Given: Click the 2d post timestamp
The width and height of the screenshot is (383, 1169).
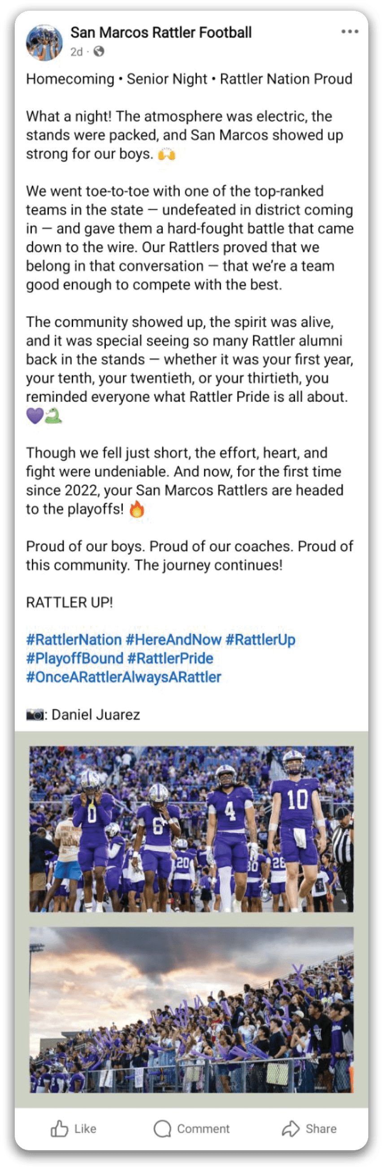Looking at the screenshot, I should pos(76,52).
